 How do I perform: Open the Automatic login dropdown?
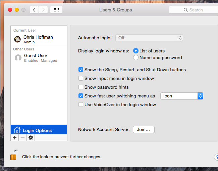(149, 38)
